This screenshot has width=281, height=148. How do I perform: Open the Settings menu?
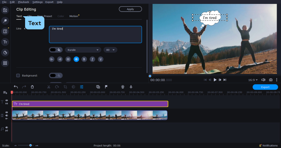pos(37,2)
